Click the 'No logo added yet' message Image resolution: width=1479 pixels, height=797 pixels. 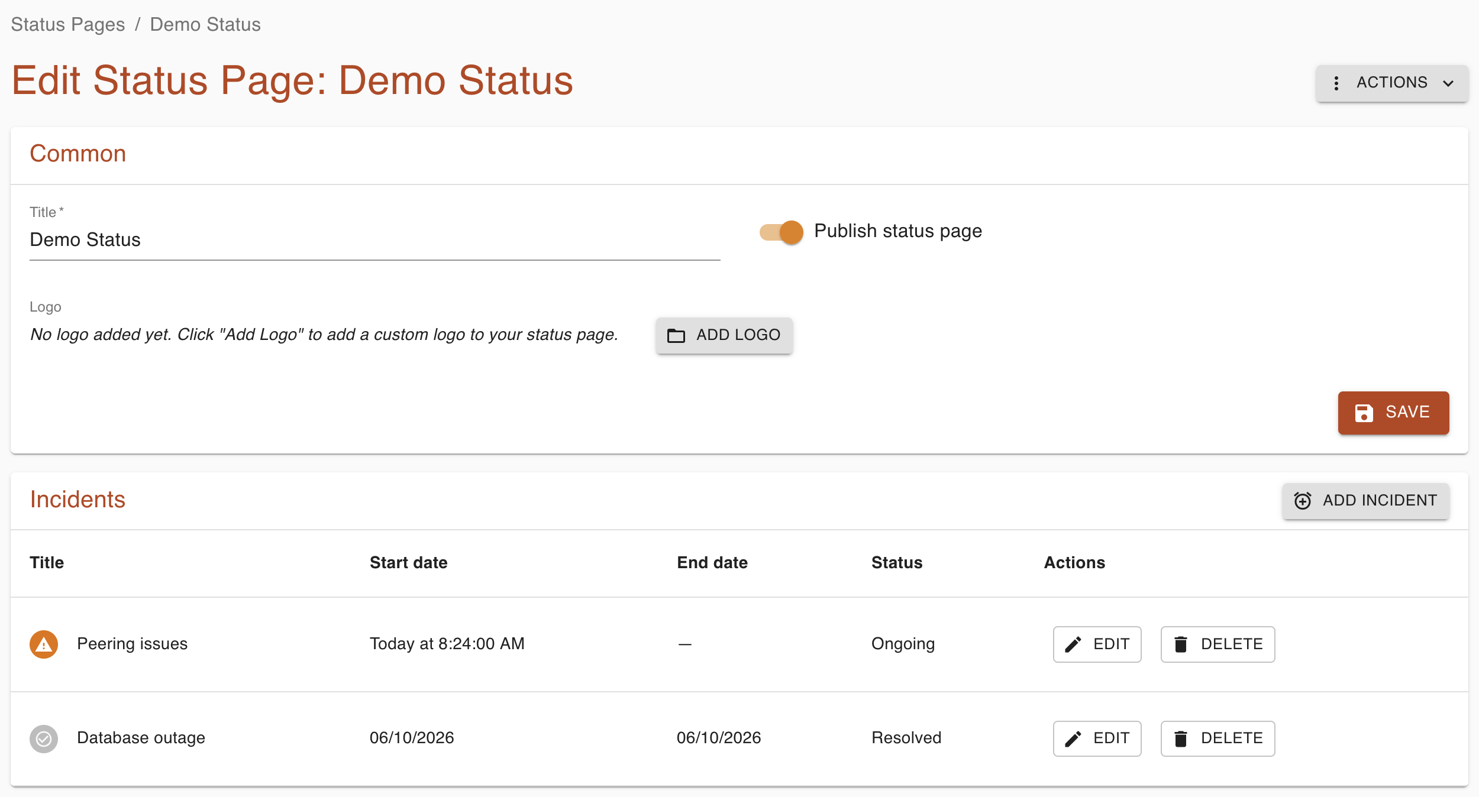pos(324,335)
